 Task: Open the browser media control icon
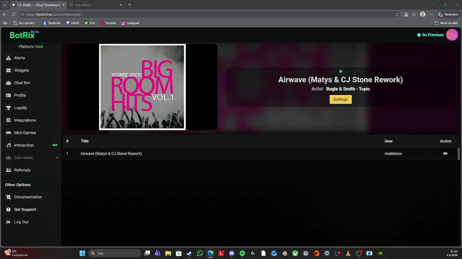(406, 14)
